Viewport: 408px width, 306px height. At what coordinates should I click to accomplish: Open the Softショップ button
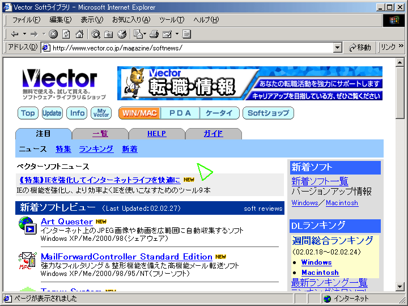click(268, 113)
